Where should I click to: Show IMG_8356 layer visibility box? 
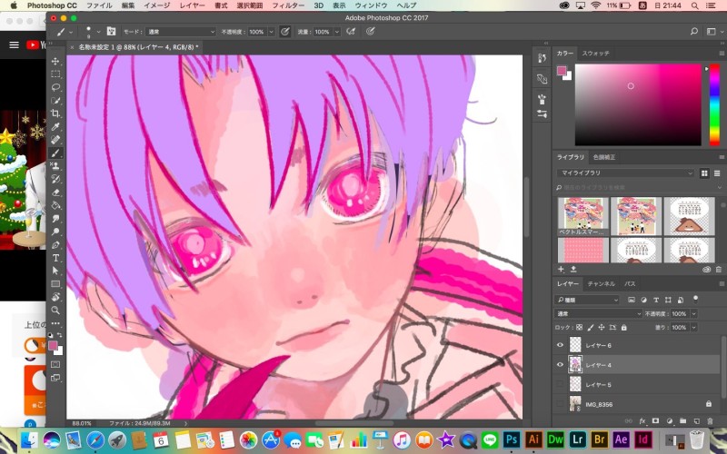[x=560, y=404]
